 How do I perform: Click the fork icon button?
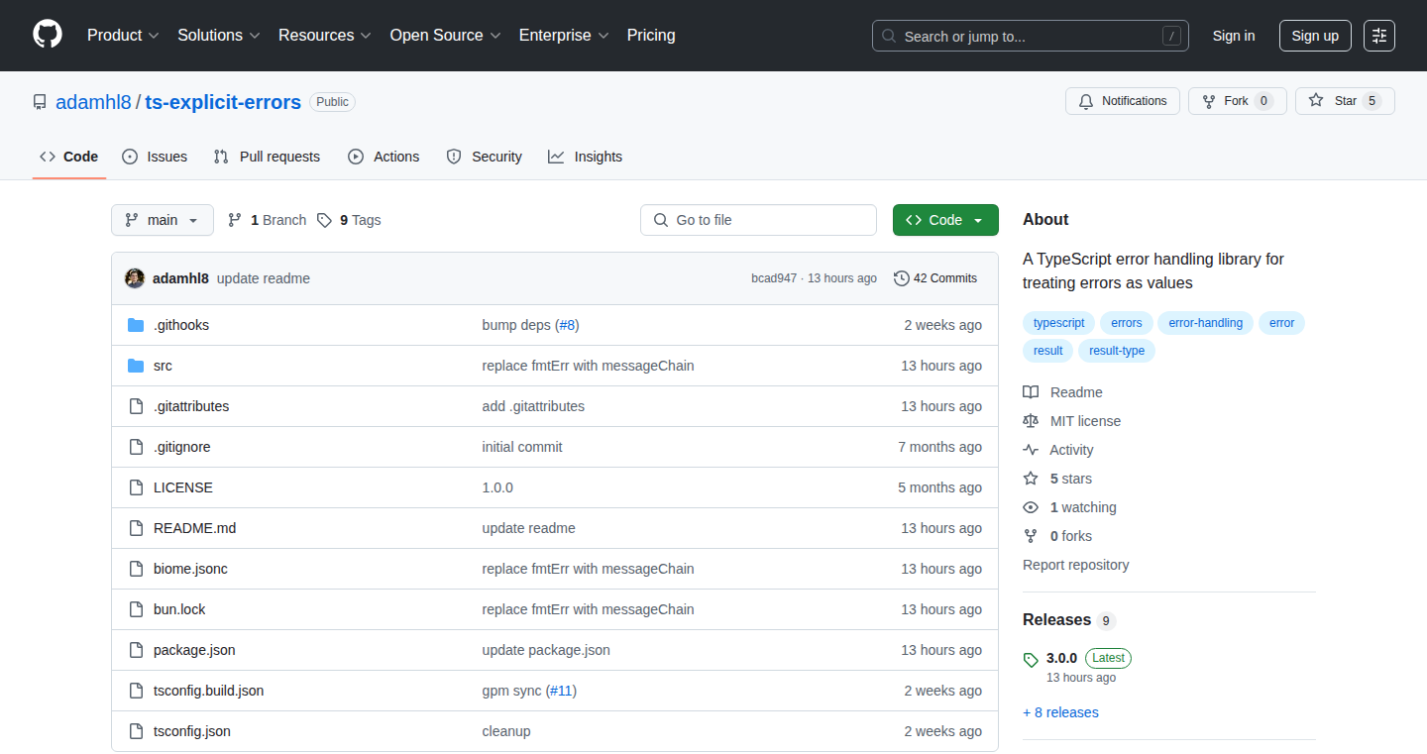point(1209,101)
